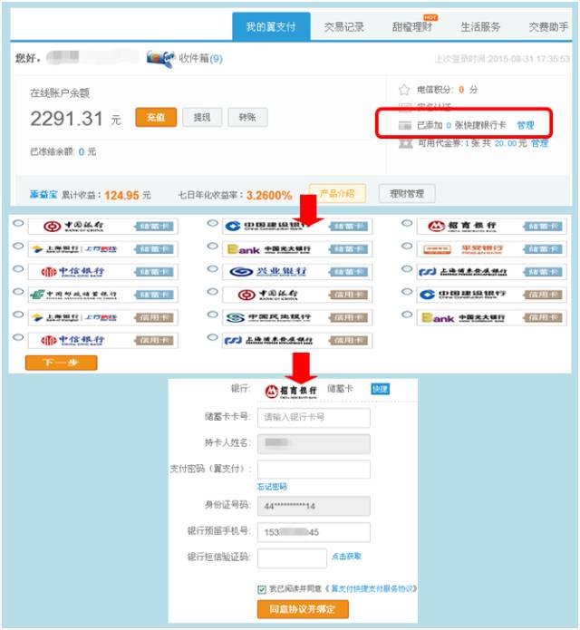Viewport: 580px width, 630px height.
Task: Open the 甜橙理财 tab
Action: click(412, 27)
